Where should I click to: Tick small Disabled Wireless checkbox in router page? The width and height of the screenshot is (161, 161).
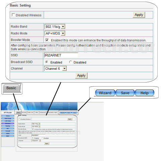(x=19, y=119)
